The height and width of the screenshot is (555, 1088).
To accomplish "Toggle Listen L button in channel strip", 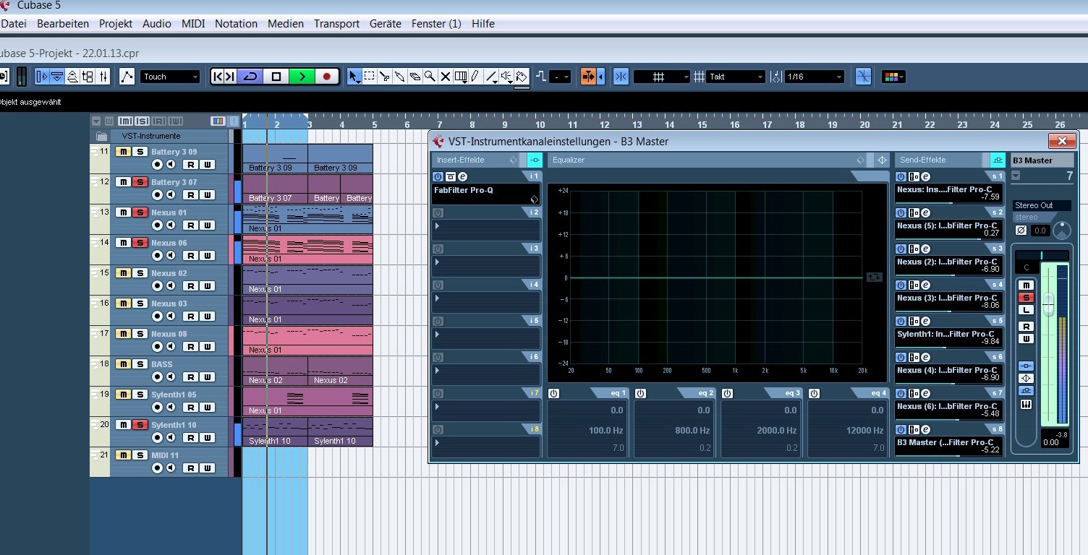I will coord(1026,310).
